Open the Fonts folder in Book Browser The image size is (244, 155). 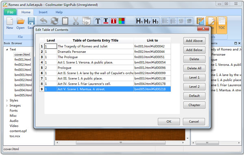click(13, 111)
